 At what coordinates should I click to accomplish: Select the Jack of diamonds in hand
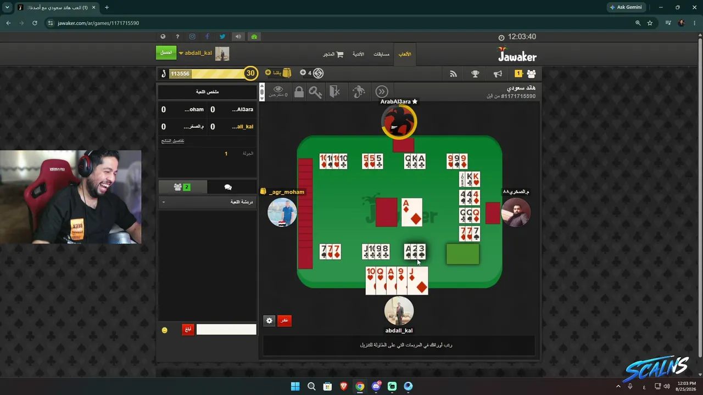tap(419, 280)
